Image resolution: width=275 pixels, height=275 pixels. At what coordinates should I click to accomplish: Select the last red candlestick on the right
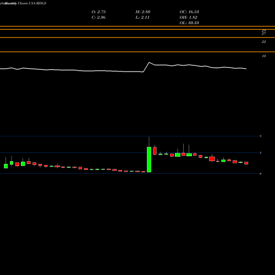246,163
